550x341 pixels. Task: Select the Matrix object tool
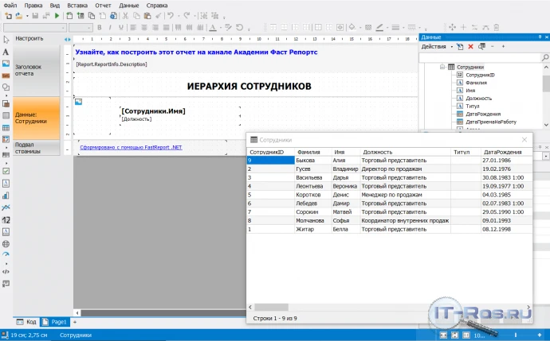[6, 139]
